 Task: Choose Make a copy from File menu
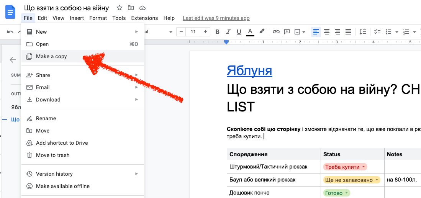51,56
